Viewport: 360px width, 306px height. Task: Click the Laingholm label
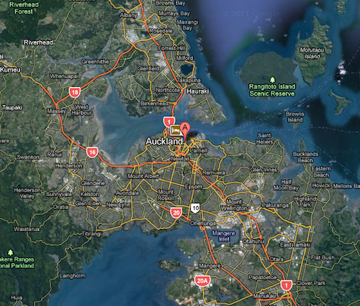point(72,276)
